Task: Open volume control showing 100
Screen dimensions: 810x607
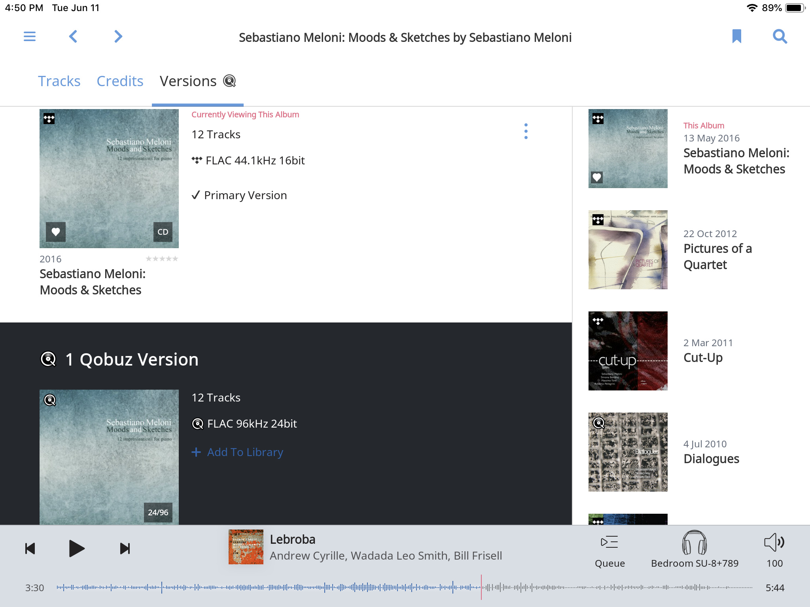Action: (774, 551)
